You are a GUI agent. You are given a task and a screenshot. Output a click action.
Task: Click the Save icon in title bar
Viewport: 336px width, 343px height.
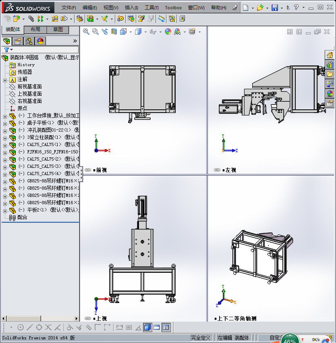click(275, 8)
